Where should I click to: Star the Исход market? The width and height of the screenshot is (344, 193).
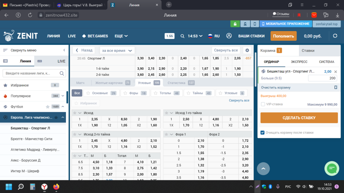75,113
